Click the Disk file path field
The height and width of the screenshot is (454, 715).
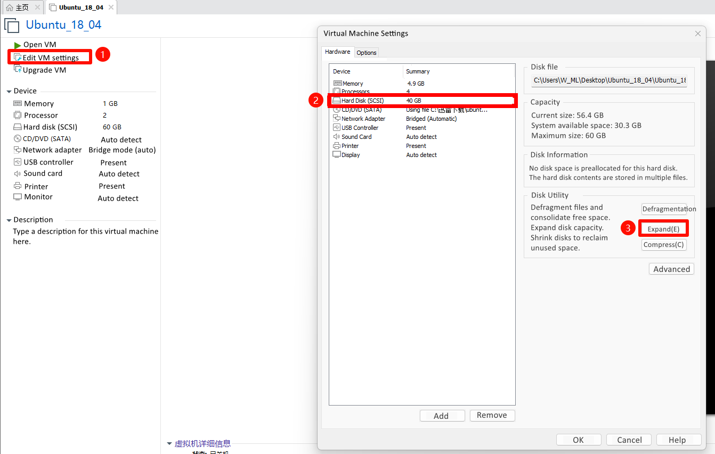click(610, 80)
